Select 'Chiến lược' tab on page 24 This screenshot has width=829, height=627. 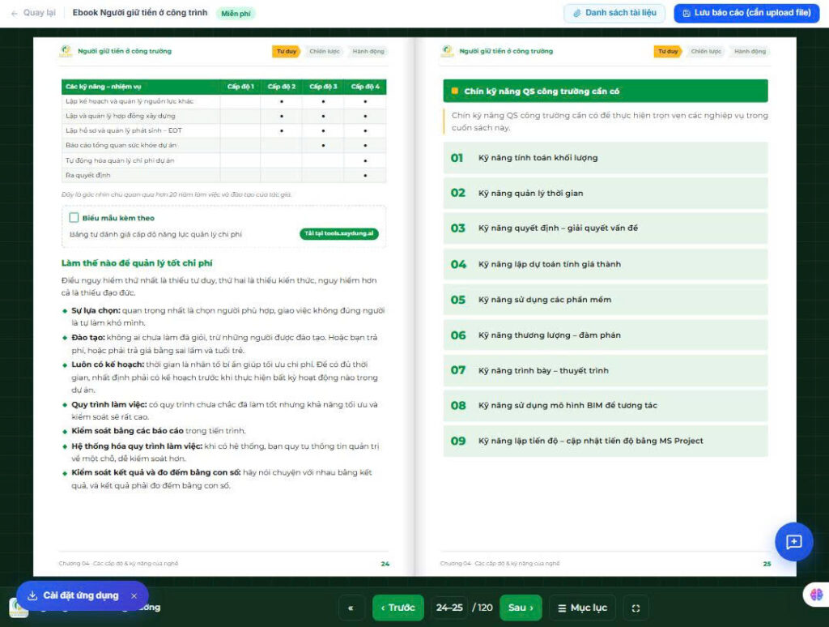point(325,51)
